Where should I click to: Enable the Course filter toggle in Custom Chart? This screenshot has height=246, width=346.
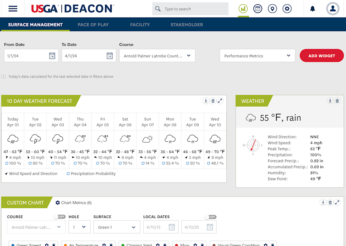(59, 216)
